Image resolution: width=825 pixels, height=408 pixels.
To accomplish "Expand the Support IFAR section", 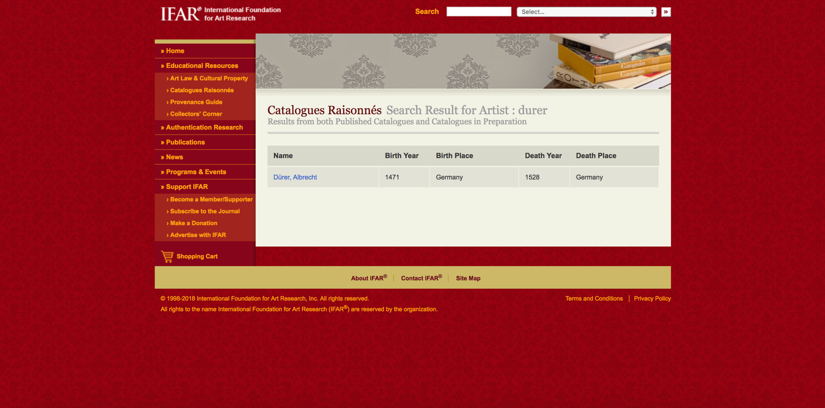I will click(187, 187).
